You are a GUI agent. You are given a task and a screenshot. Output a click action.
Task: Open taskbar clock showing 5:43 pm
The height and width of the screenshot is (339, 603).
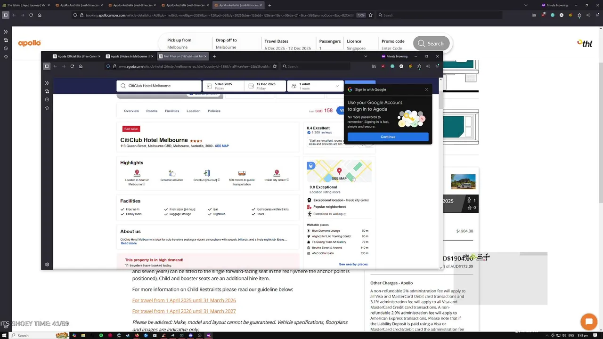coord(582,335)
